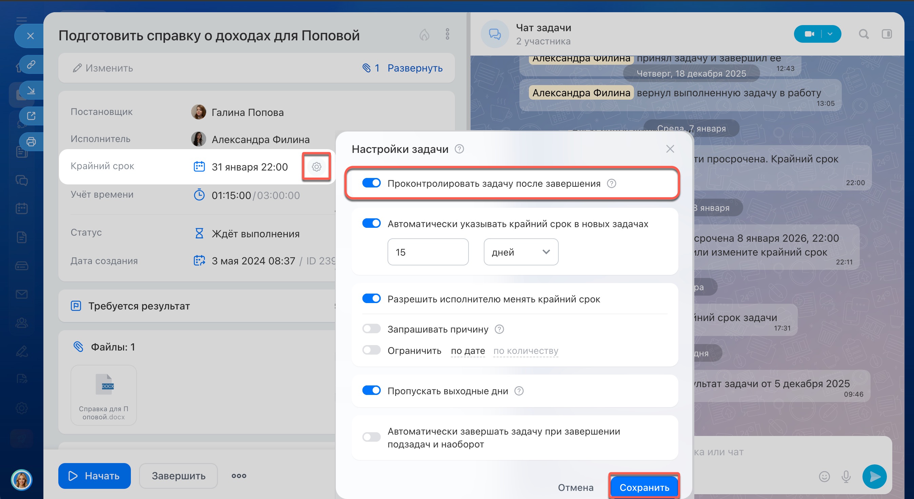Click the gear icon next to deadline
Screen dimensions: 914x499
316,167
